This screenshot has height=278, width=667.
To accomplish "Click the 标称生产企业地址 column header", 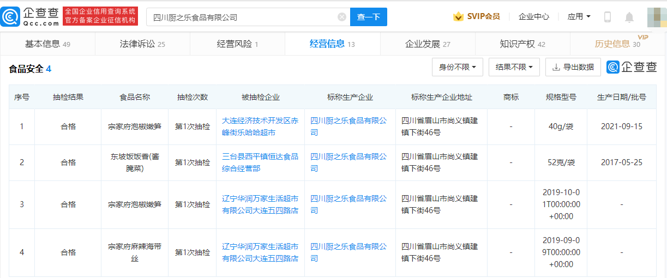I will coord(442,97).
